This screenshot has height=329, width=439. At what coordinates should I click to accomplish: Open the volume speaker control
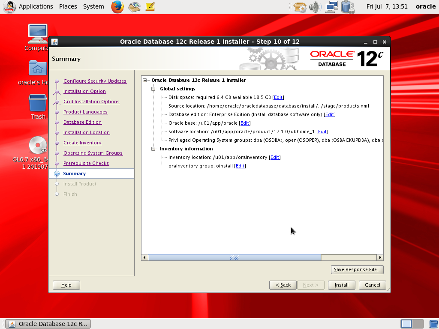point(316,7)
